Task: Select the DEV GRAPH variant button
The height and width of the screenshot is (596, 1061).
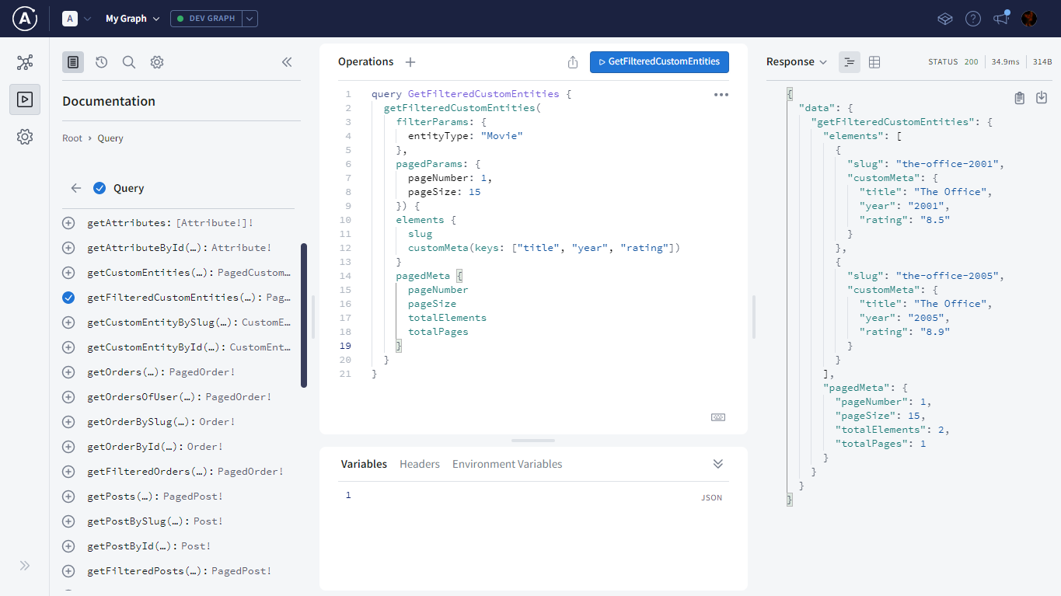Action: 207,19
